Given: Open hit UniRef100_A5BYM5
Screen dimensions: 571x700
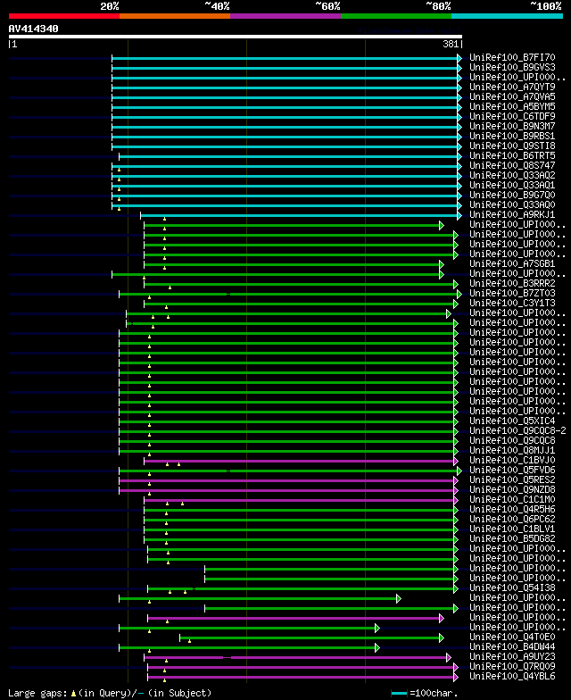Looking at the screenshot, I should 512,107.
